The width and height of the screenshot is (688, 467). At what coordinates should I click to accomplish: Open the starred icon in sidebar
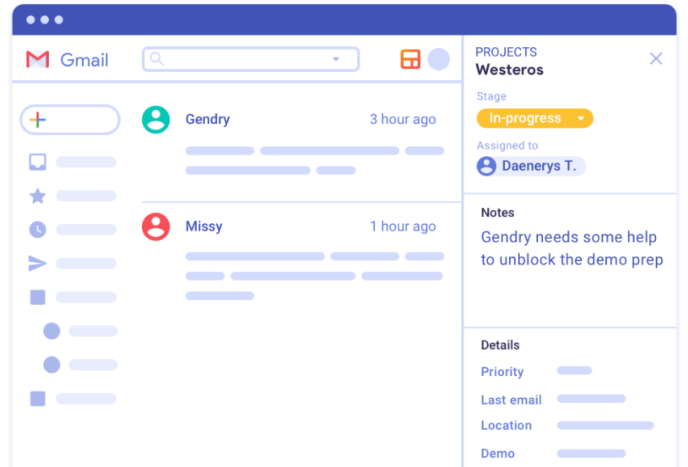(x=38, y=196)
